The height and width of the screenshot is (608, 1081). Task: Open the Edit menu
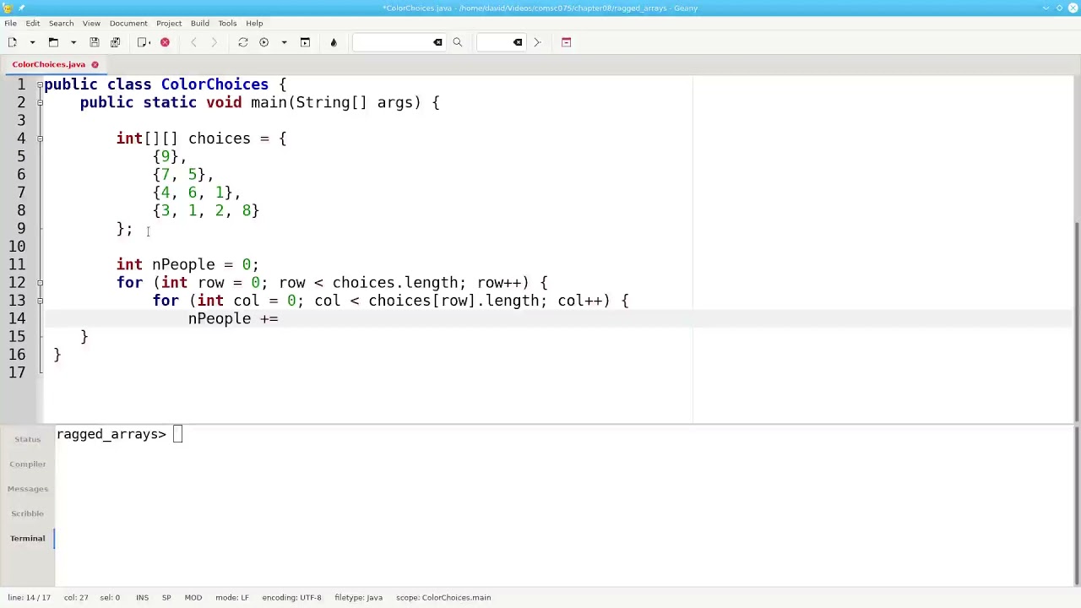point(33,23)
